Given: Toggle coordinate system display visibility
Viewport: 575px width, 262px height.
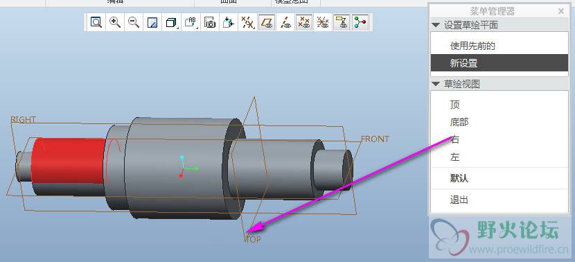Looking at the screenshot, I should pyautogui.click(x=323, y=23).
